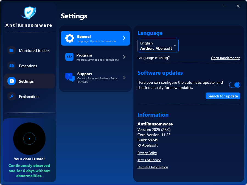This screenshot has height=185, width=247.
Task: Click the 'Core-Version: 11.23' text
Action: 154,135
